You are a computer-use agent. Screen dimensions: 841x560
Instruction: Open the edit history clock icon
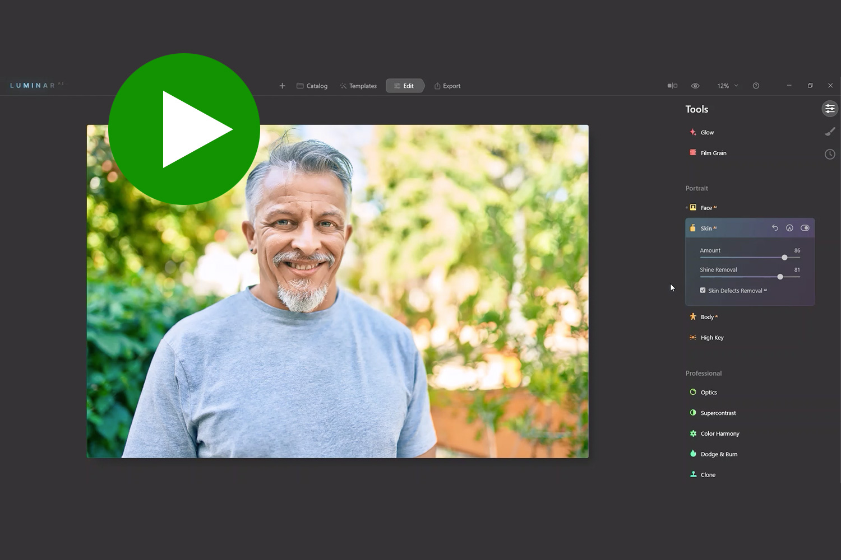[x=830, y=154]
